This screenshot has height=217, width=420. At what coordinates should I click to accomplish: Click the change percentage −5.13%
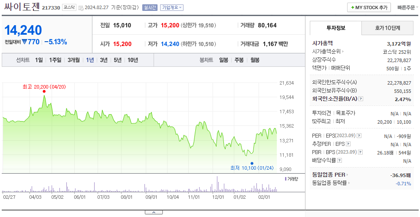(56, 42)
